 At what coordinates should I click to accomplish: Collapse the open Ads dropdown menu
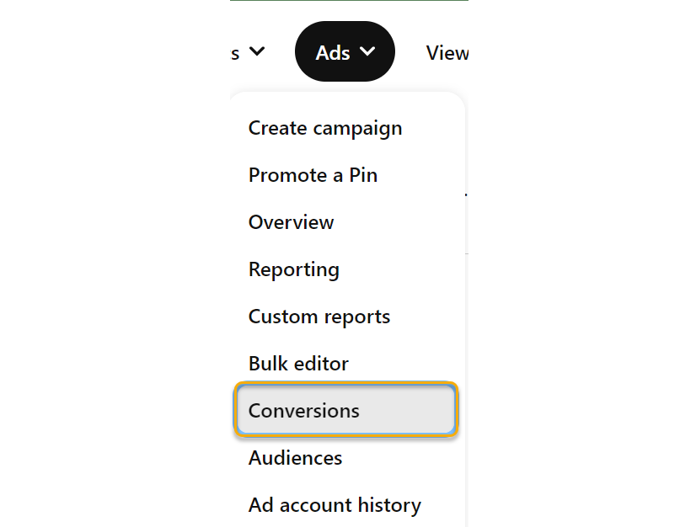(344, 52)
